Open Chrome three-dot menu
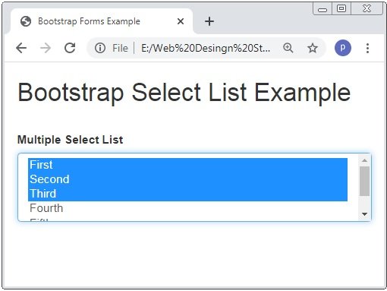This screenshot has height=291, width=387. pyautogui.click(x=367, y=48)
